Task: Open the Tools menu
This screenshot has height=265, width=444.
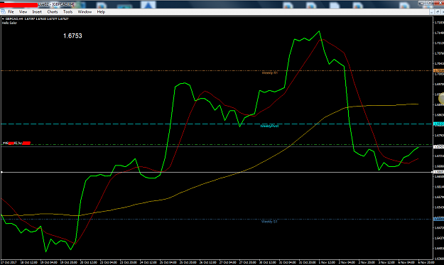Action: 67,12
